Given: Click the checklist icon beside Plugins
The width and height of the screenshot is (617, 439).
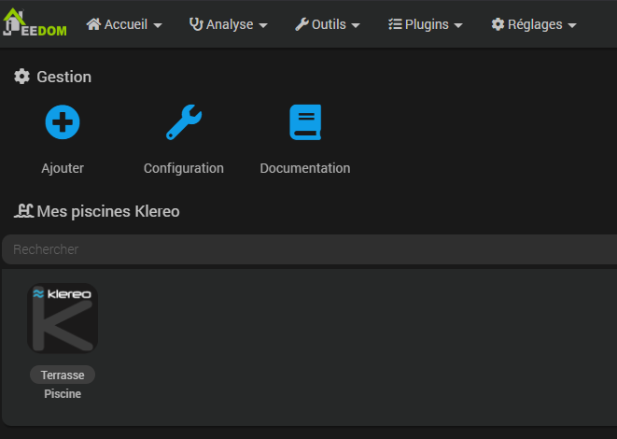Looking at the screenshot, I should pyautogui.click(x=395, y=24).
